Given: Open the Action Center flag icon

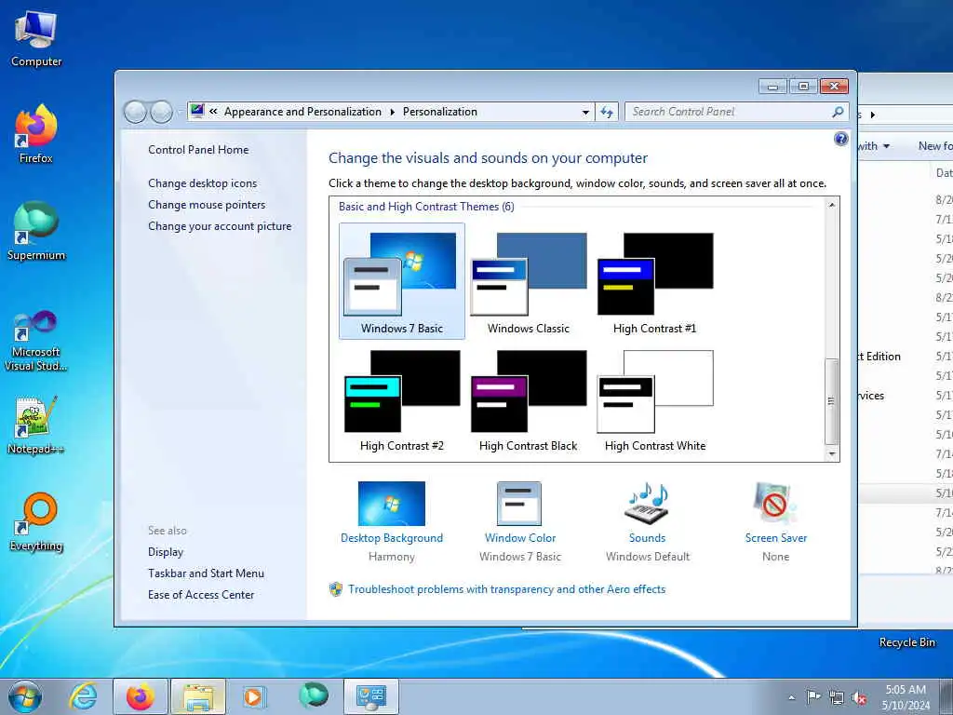Looking at the screenshot, I should 813,696.
